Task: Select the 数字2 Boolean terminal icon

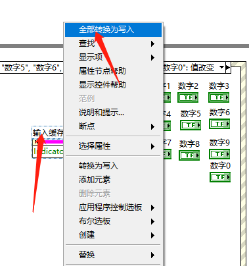Action: (188, 97)
